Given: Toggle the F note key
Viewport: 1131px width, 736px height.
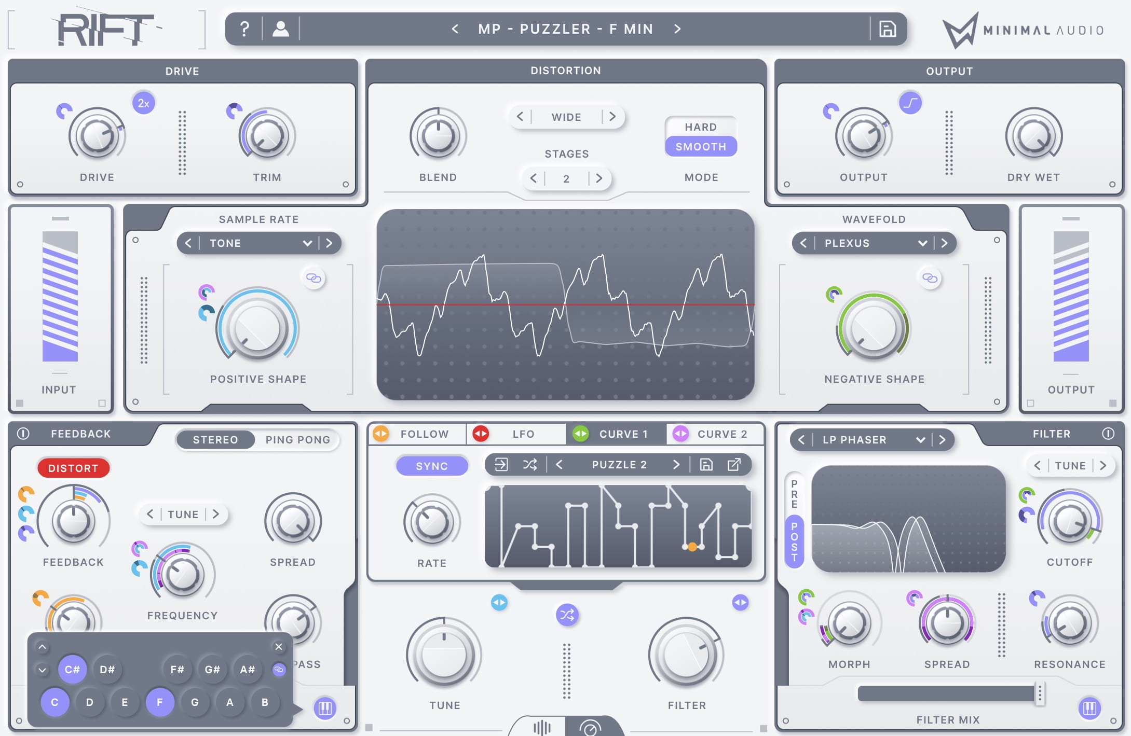Looking at the screenshot, I should coord(159,702).
